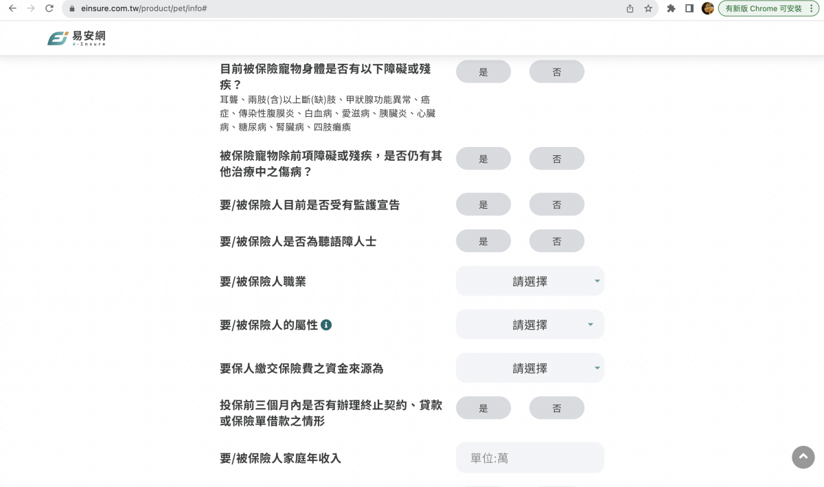Click the scroll-to-top arrow button
Viewport: 824px width, 487px height.
(x=803, y=457)
